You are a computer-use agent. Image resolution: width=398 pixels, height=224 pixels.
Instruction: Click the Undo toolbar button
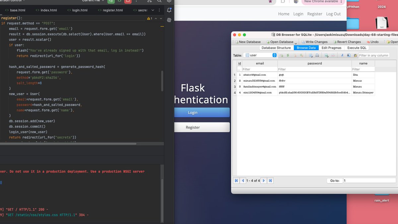[x=372, y=42]
